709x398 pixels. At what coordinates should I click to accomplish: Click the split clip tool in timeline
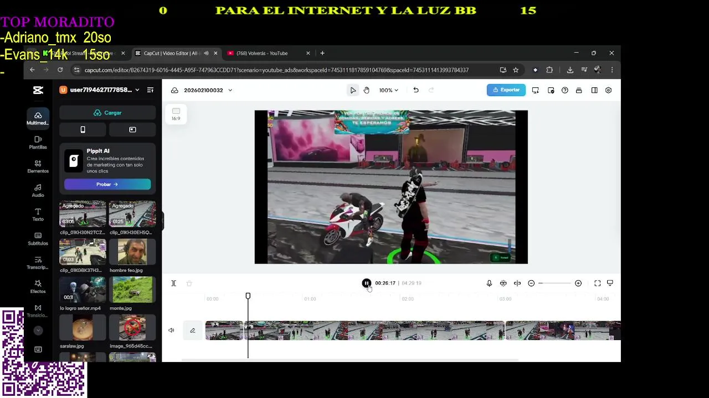click(x=173, y=283)
